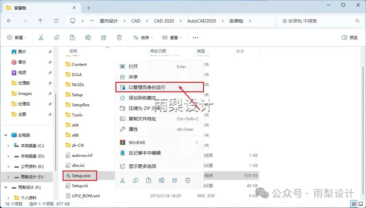The image size is (366, 208).
Task: Click AutoCAD2020 breadcrumb segment
Action: 201,21
